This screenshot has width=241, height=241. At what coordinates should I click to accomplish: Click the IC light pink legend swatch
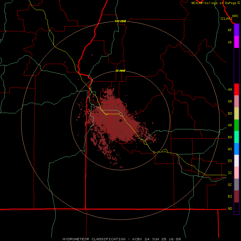pos(236,173)
